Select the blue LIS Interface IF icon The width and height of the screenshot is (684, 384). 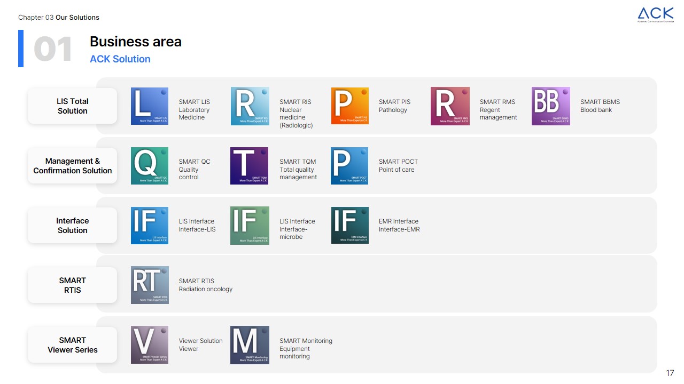click(x=150, y=226)
